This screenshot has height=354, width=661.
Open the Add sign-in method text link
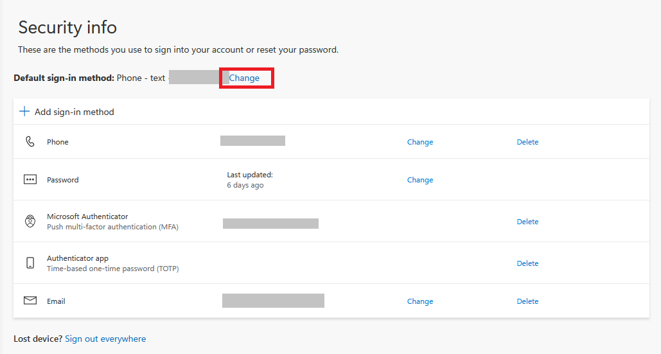[74, 112]
